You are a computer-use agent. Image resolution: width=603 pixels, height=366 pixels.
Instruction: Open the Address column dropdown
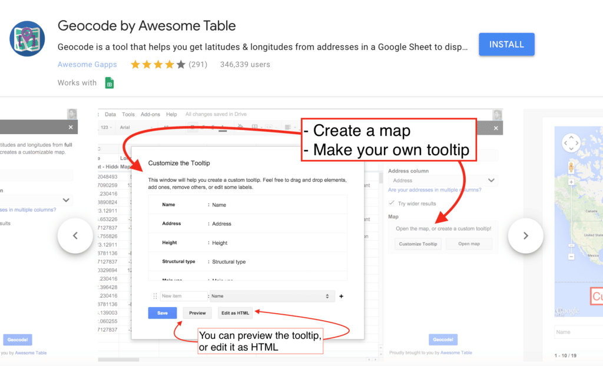point(443,180)
